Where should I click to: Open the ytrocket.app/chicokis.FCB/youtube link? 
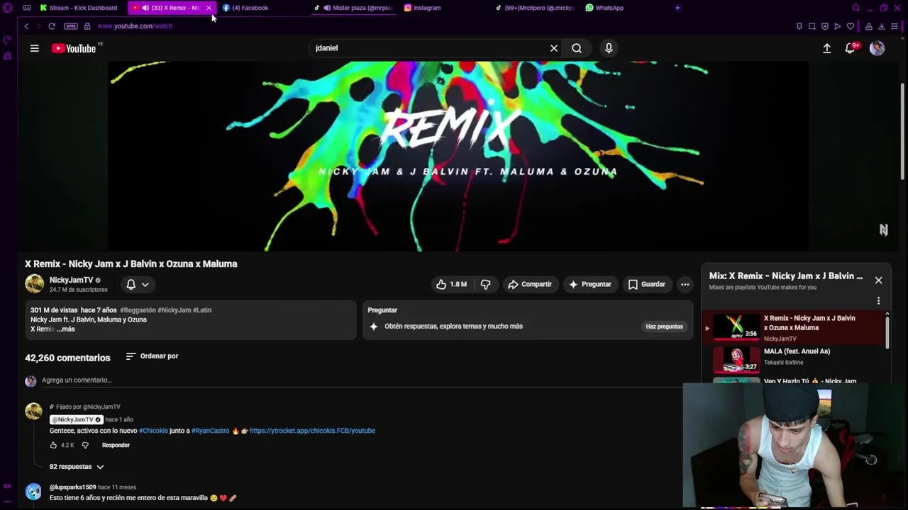click(312, 431)
